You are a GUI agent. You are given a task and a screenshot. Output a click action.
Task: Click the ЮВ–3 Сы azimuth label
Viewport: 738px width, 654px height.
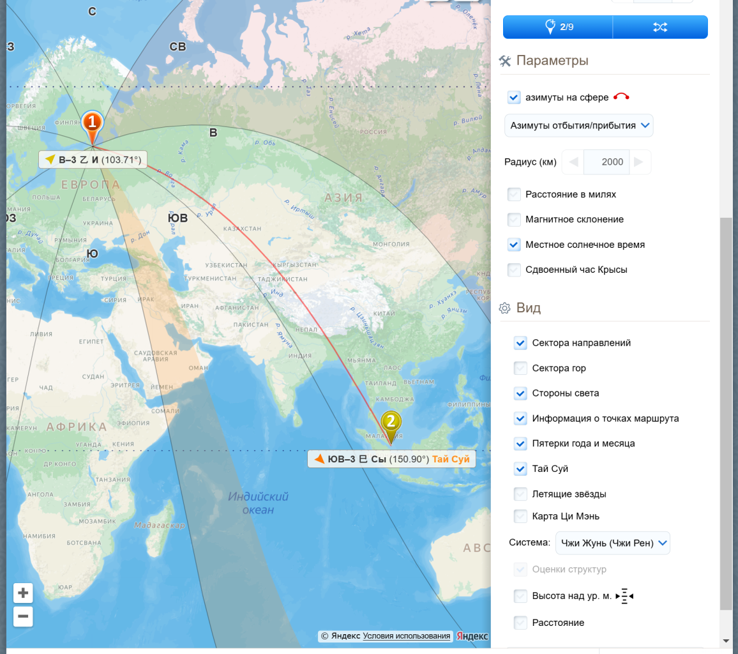391,459
